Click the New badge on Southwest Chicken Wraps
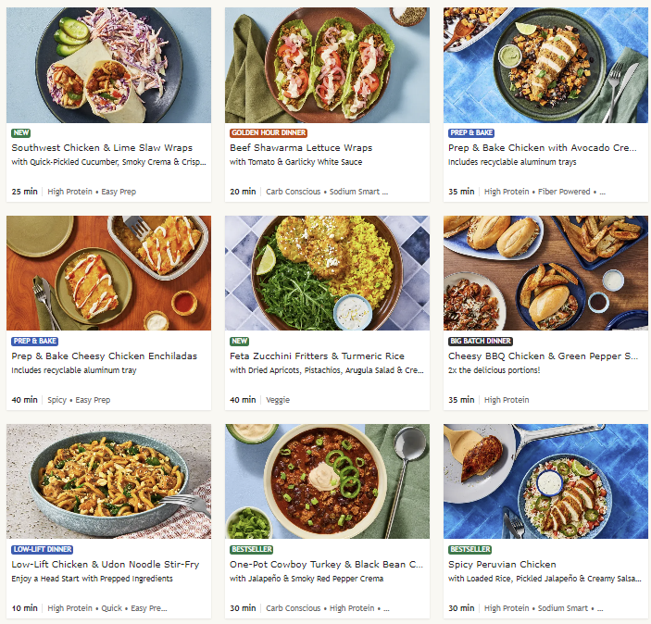Screen dimensions: 651x624 click(21, 133)
